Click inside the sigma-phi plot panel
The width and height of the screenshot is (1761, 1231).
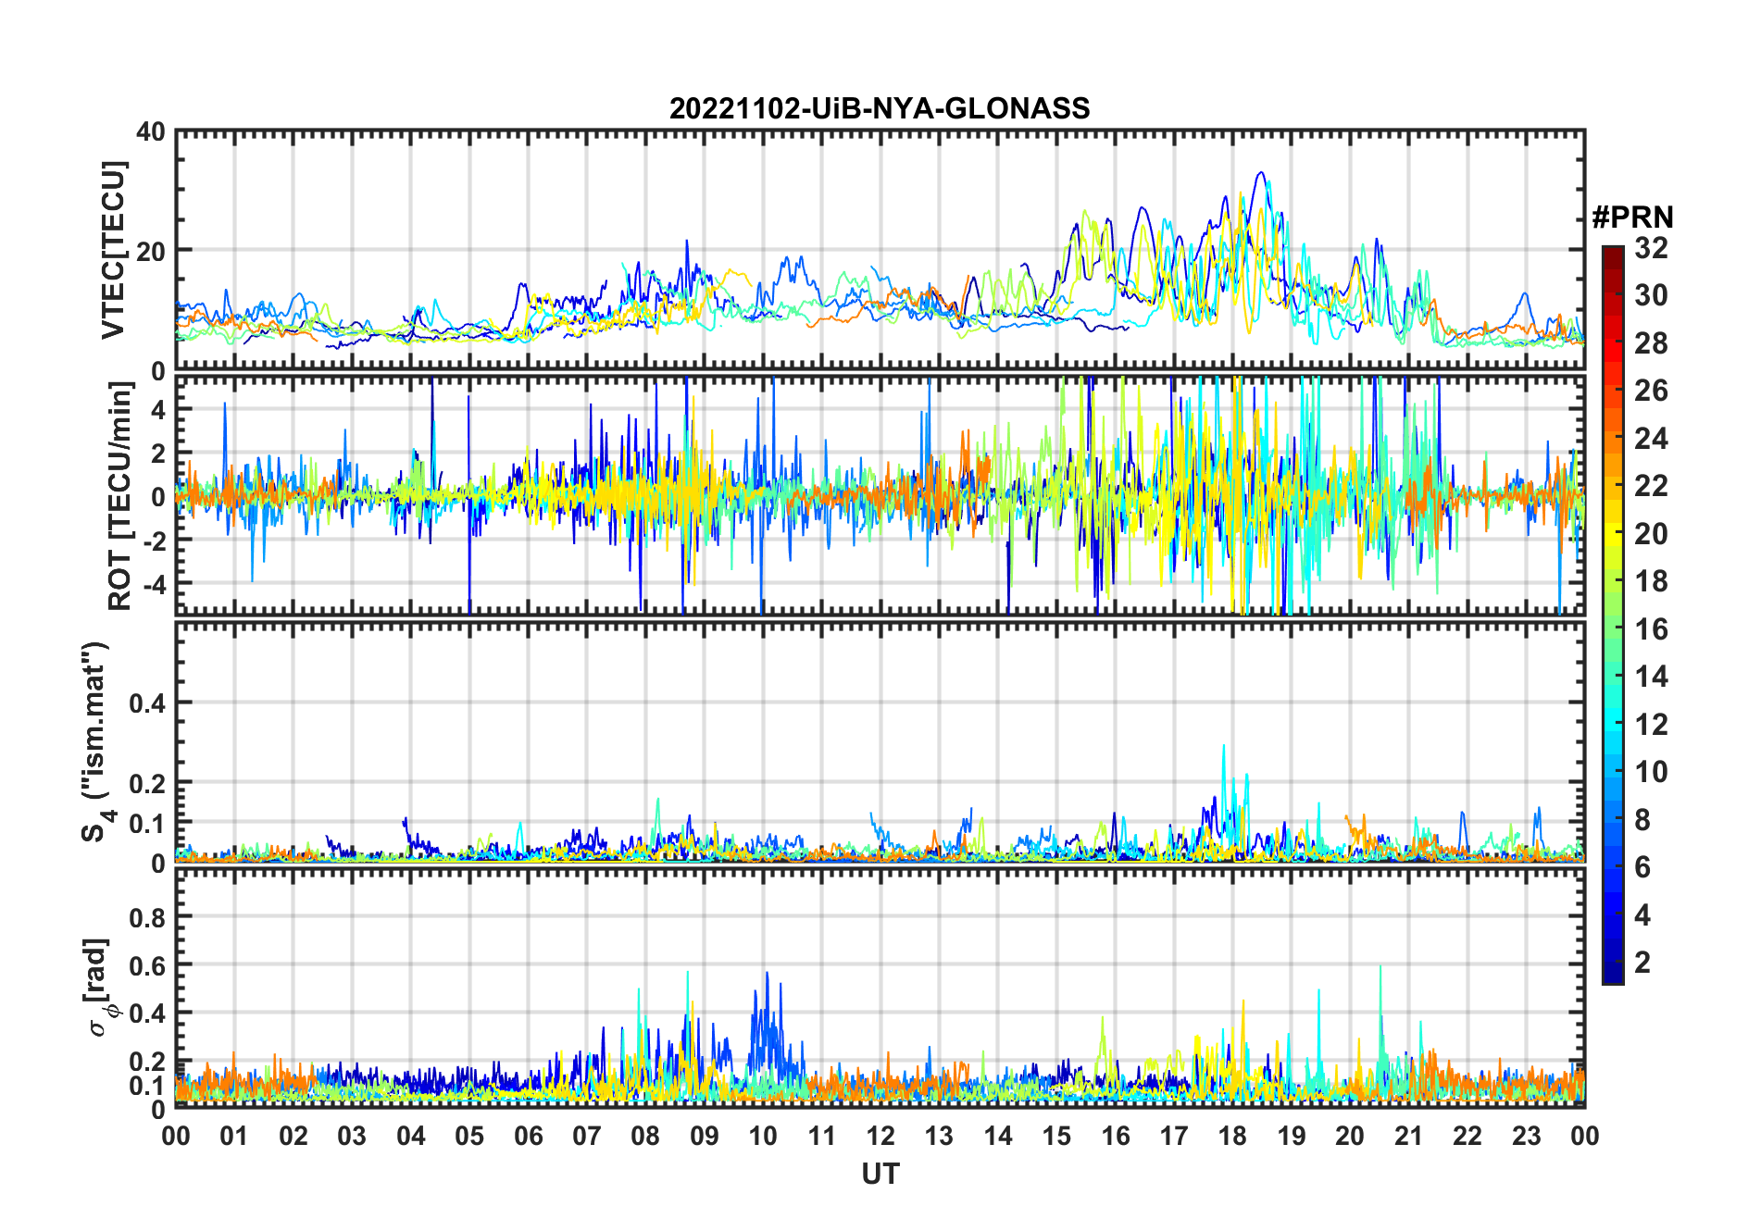(880, 987)
